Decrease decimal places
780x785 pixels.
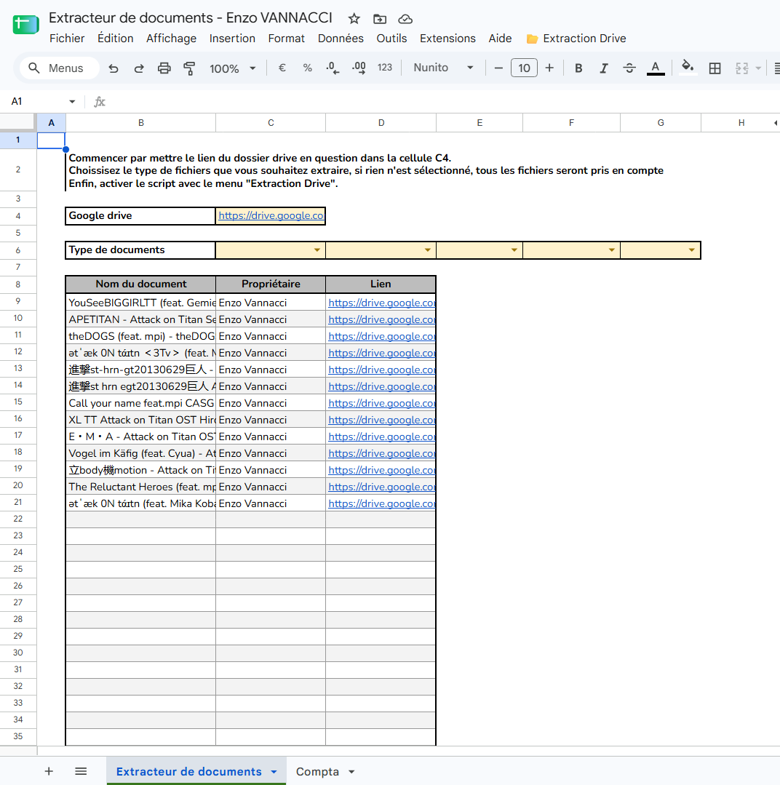click(333, 68)
